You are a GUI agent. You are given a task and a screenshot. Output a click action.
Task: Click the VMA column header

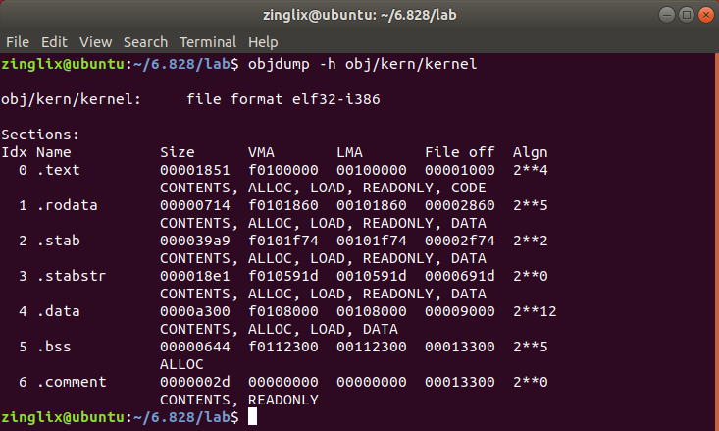[x=261, y=152]
